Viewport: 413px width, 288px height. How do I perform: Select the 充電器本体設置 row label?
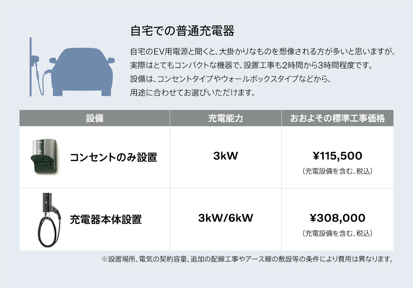(106, 220)
